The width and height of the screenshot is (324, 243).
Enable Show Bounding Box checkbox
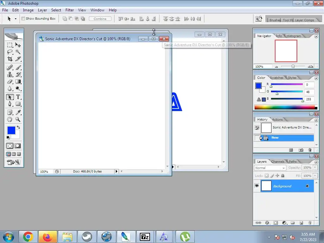[x=23, y=19]
